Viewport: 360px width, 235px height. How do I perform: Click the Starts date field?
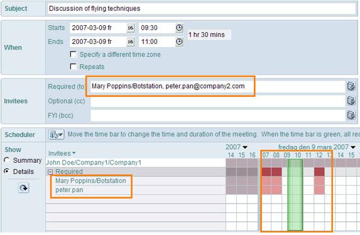pyautogui.click(x=98, y=28)
